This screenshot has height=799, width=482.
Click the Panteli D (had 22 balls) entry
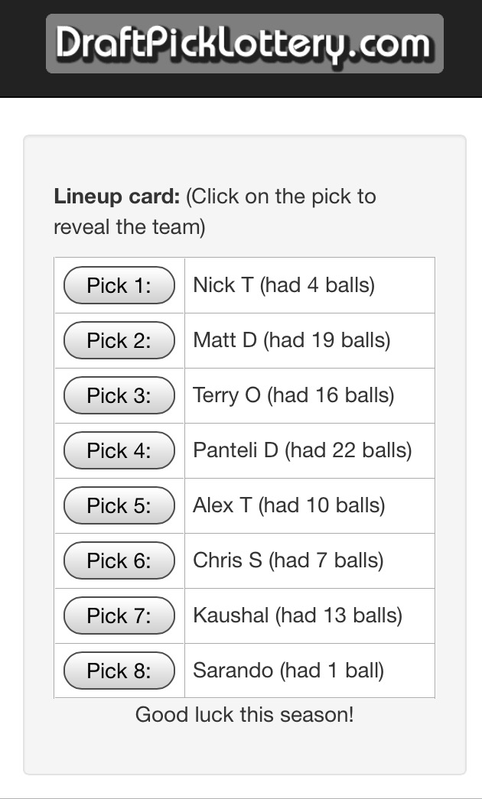(x=302, y=450)
